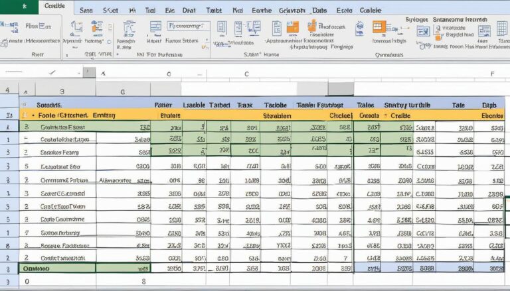510x291 pixels.
Task: Select column header F
Action: click(x=493, y=74)
